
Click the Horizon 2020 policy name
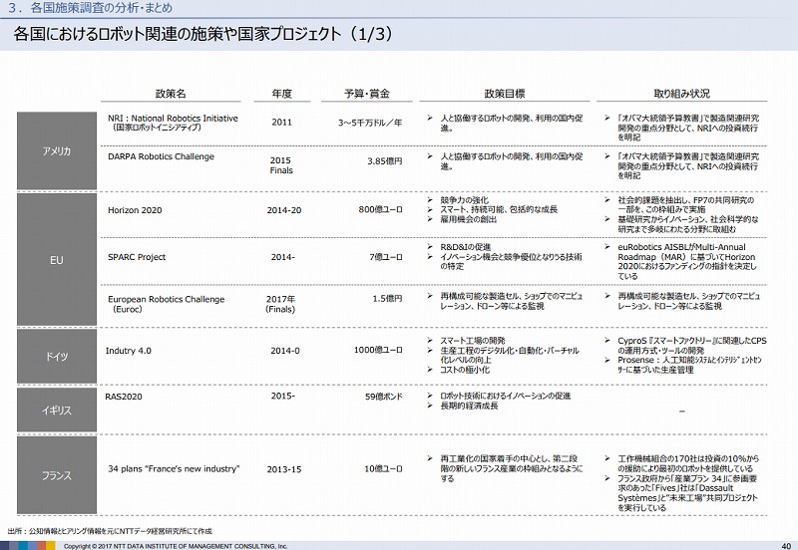coord(136,210)
